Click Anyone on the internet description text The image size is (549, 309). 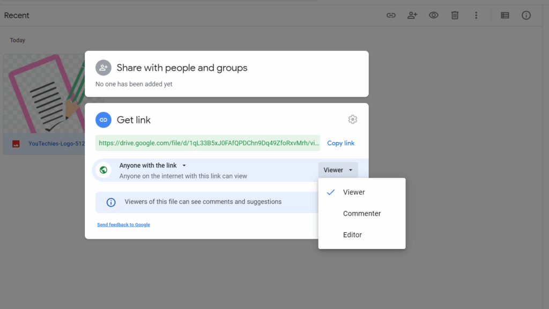click(183, 176)
